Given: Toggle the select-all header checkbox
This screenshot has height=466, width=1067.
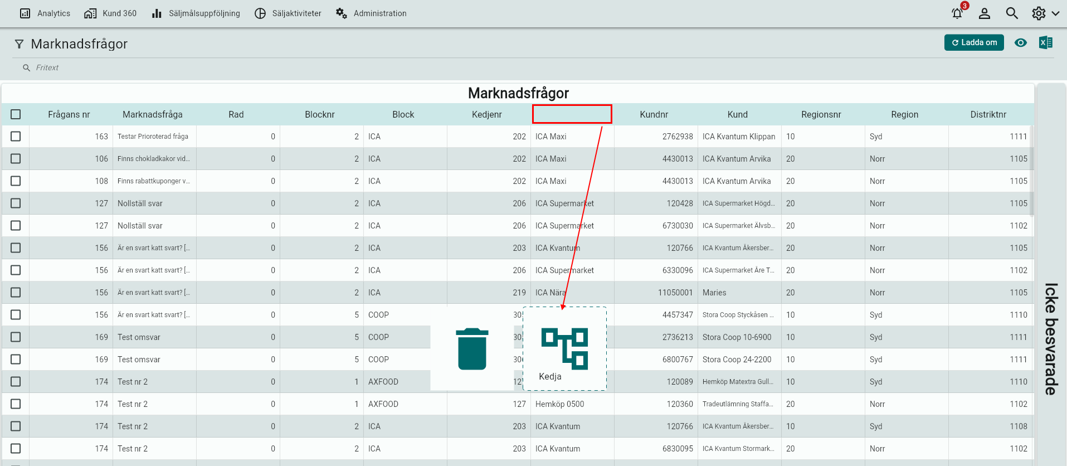Looking at the screenshot, I should 16,114.
